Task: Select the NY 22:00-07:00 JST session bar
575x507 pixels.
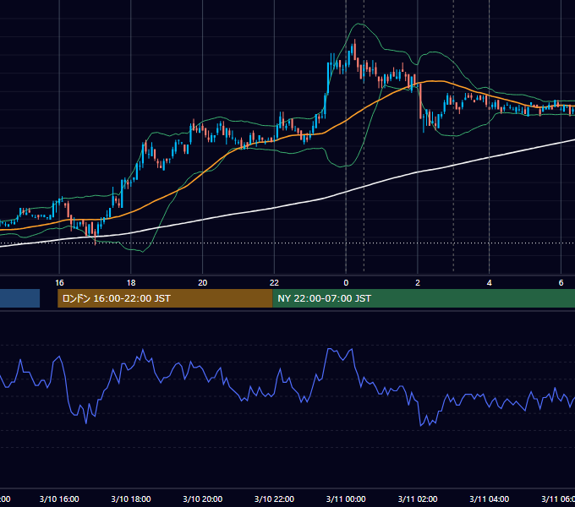Action: point(424,298)
